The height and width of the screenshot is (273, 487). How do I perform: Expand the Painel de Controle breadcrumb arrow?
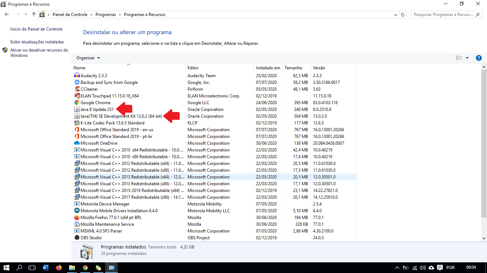click(92, 15)
